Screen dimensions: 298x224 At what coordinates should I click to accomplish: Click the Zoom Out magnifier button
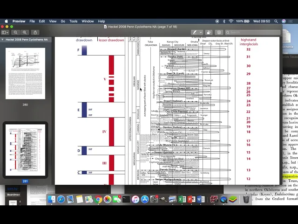[x=15, y=32]
